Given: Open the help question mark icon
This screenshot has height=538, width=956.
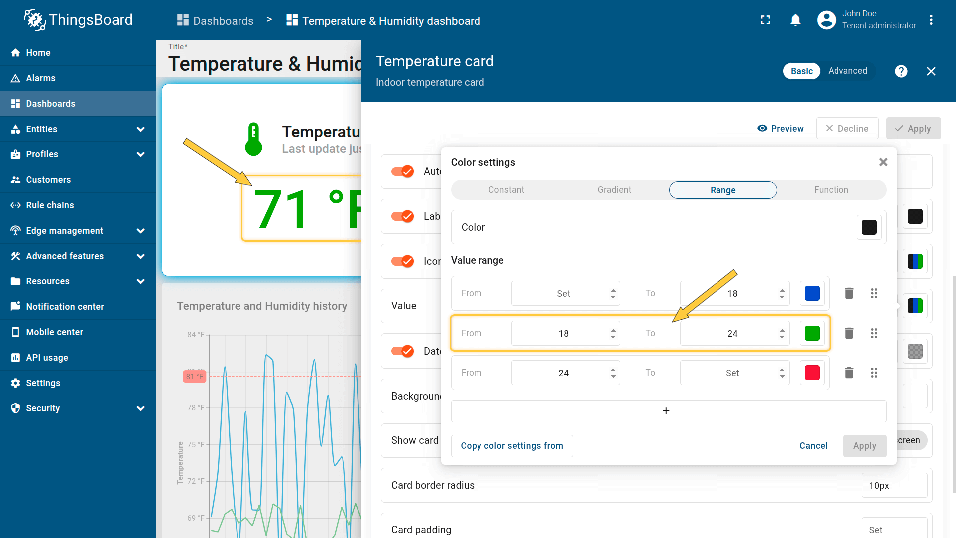Looking at the screenshot, I should 901,71.
